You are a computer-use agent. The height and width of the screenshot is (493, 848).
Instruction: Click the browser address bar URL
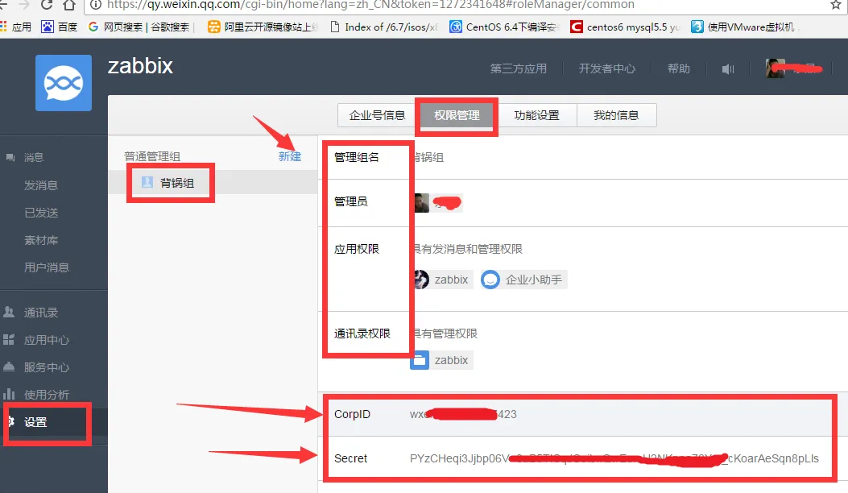370,5
